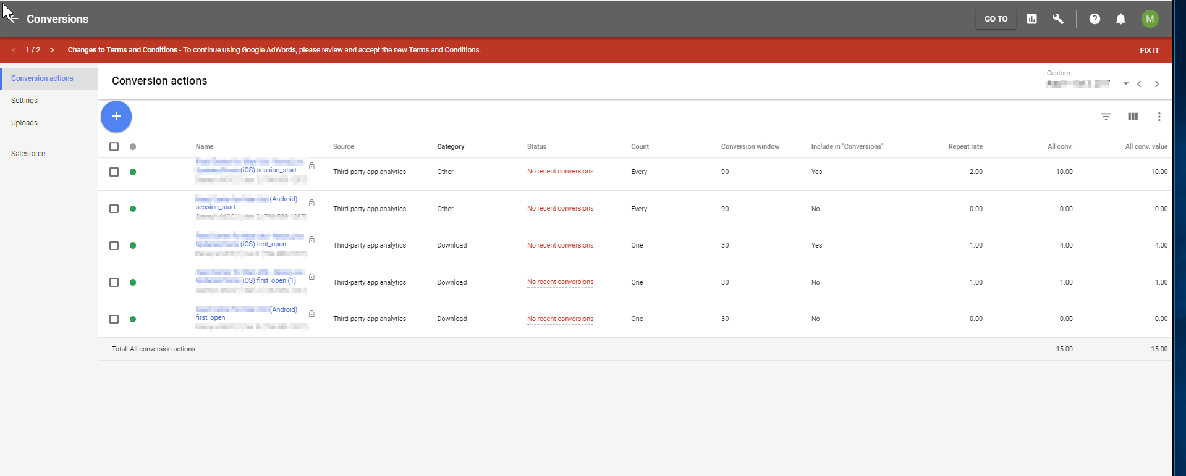1186x476 pixels.
Task: Open Uploads in the left sidebar
Action: (x=24, y=123)
